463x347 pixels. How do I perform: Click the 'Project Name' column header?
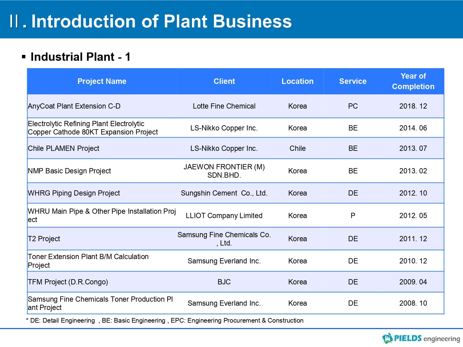point(102,81)
